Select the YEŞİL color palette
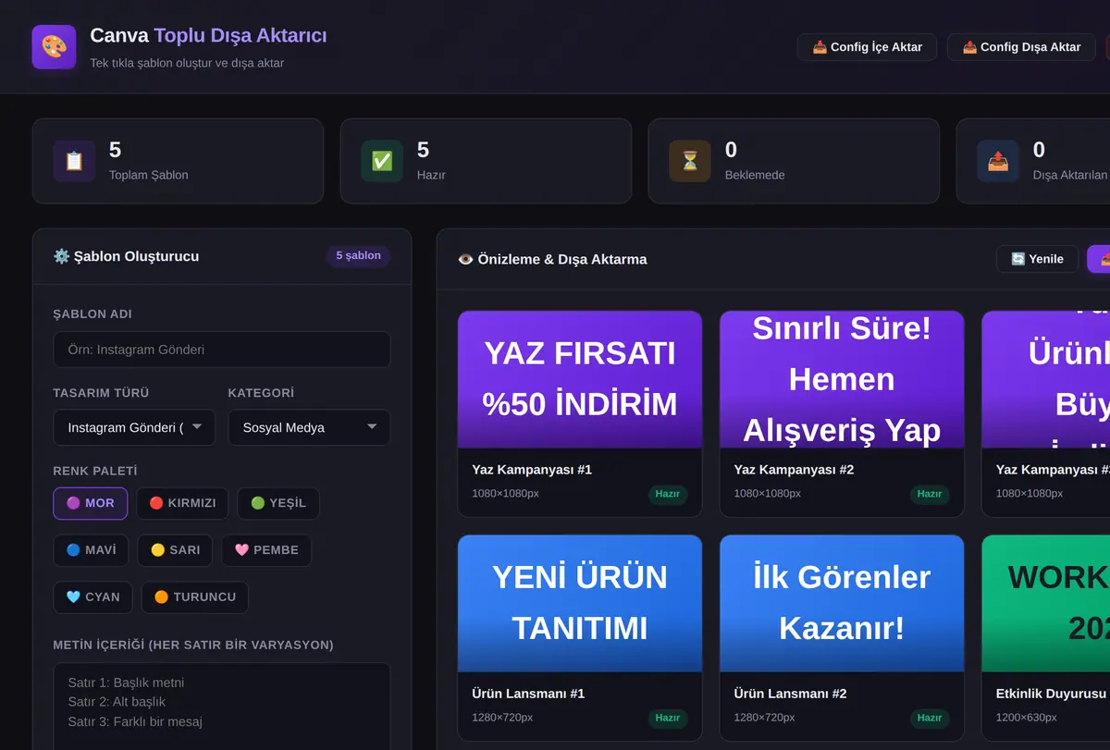The width and height of the screenshot is (1110, 750). (278, 503)
